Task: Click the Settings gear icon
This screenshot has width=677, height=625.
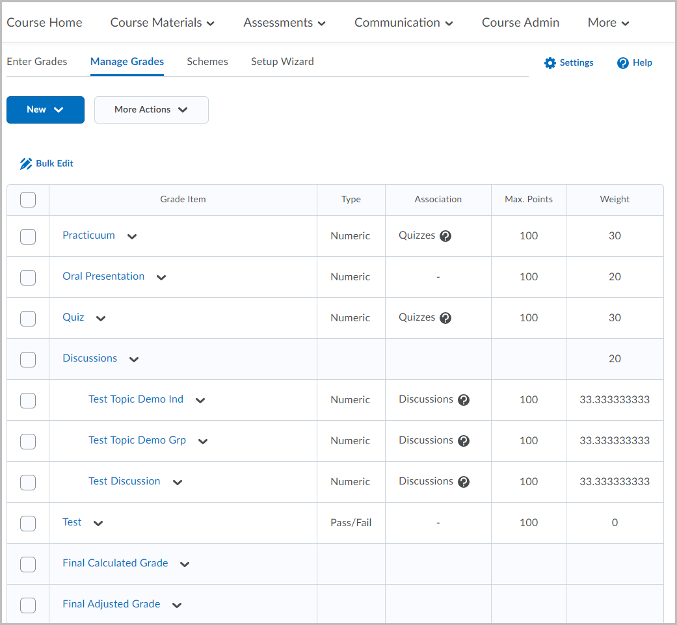Action: coord(550,63)
